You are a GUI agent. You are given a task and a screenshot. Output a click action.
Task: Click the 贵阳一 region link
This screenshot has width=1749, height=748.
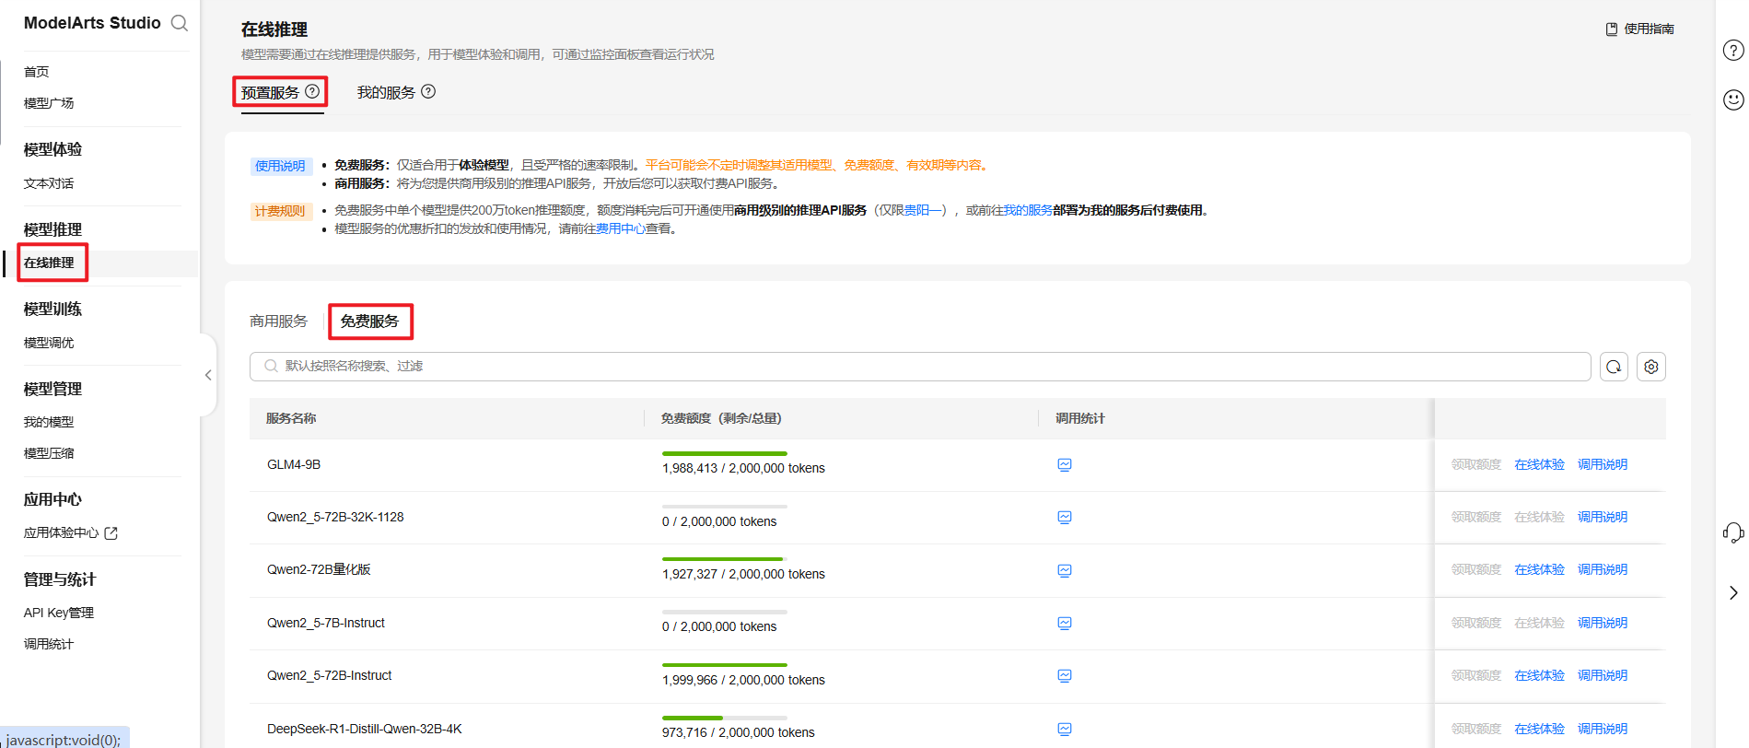(924, 210)
